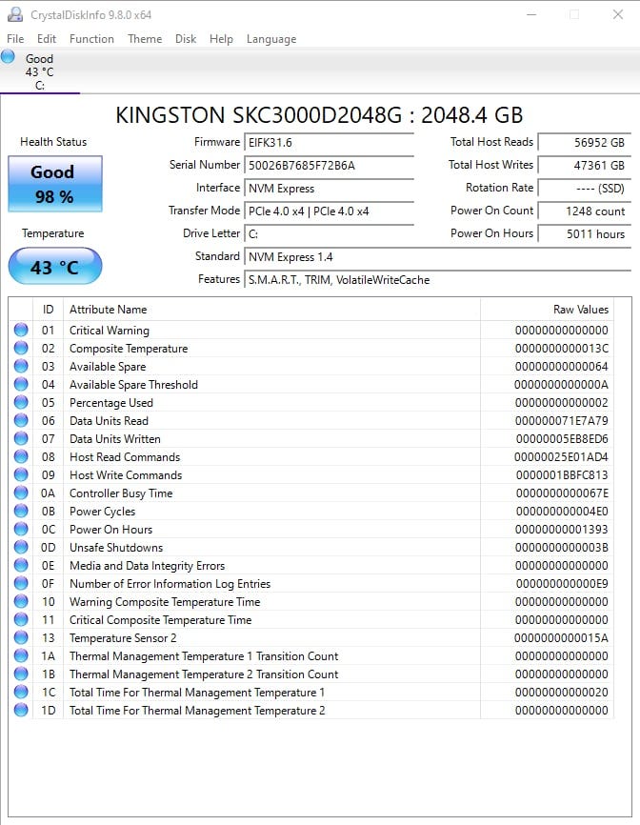Select raw value 00000005EB8ED6
640x825 pixels.
tap(562, 439)
